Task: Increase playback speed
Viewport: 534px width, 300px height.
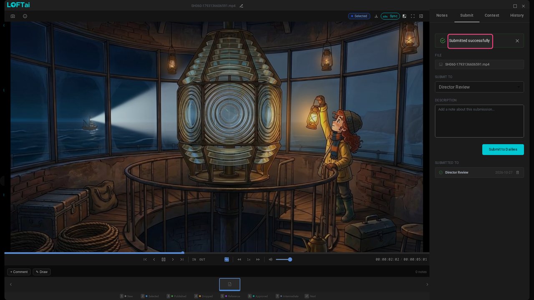Action: 258,260
